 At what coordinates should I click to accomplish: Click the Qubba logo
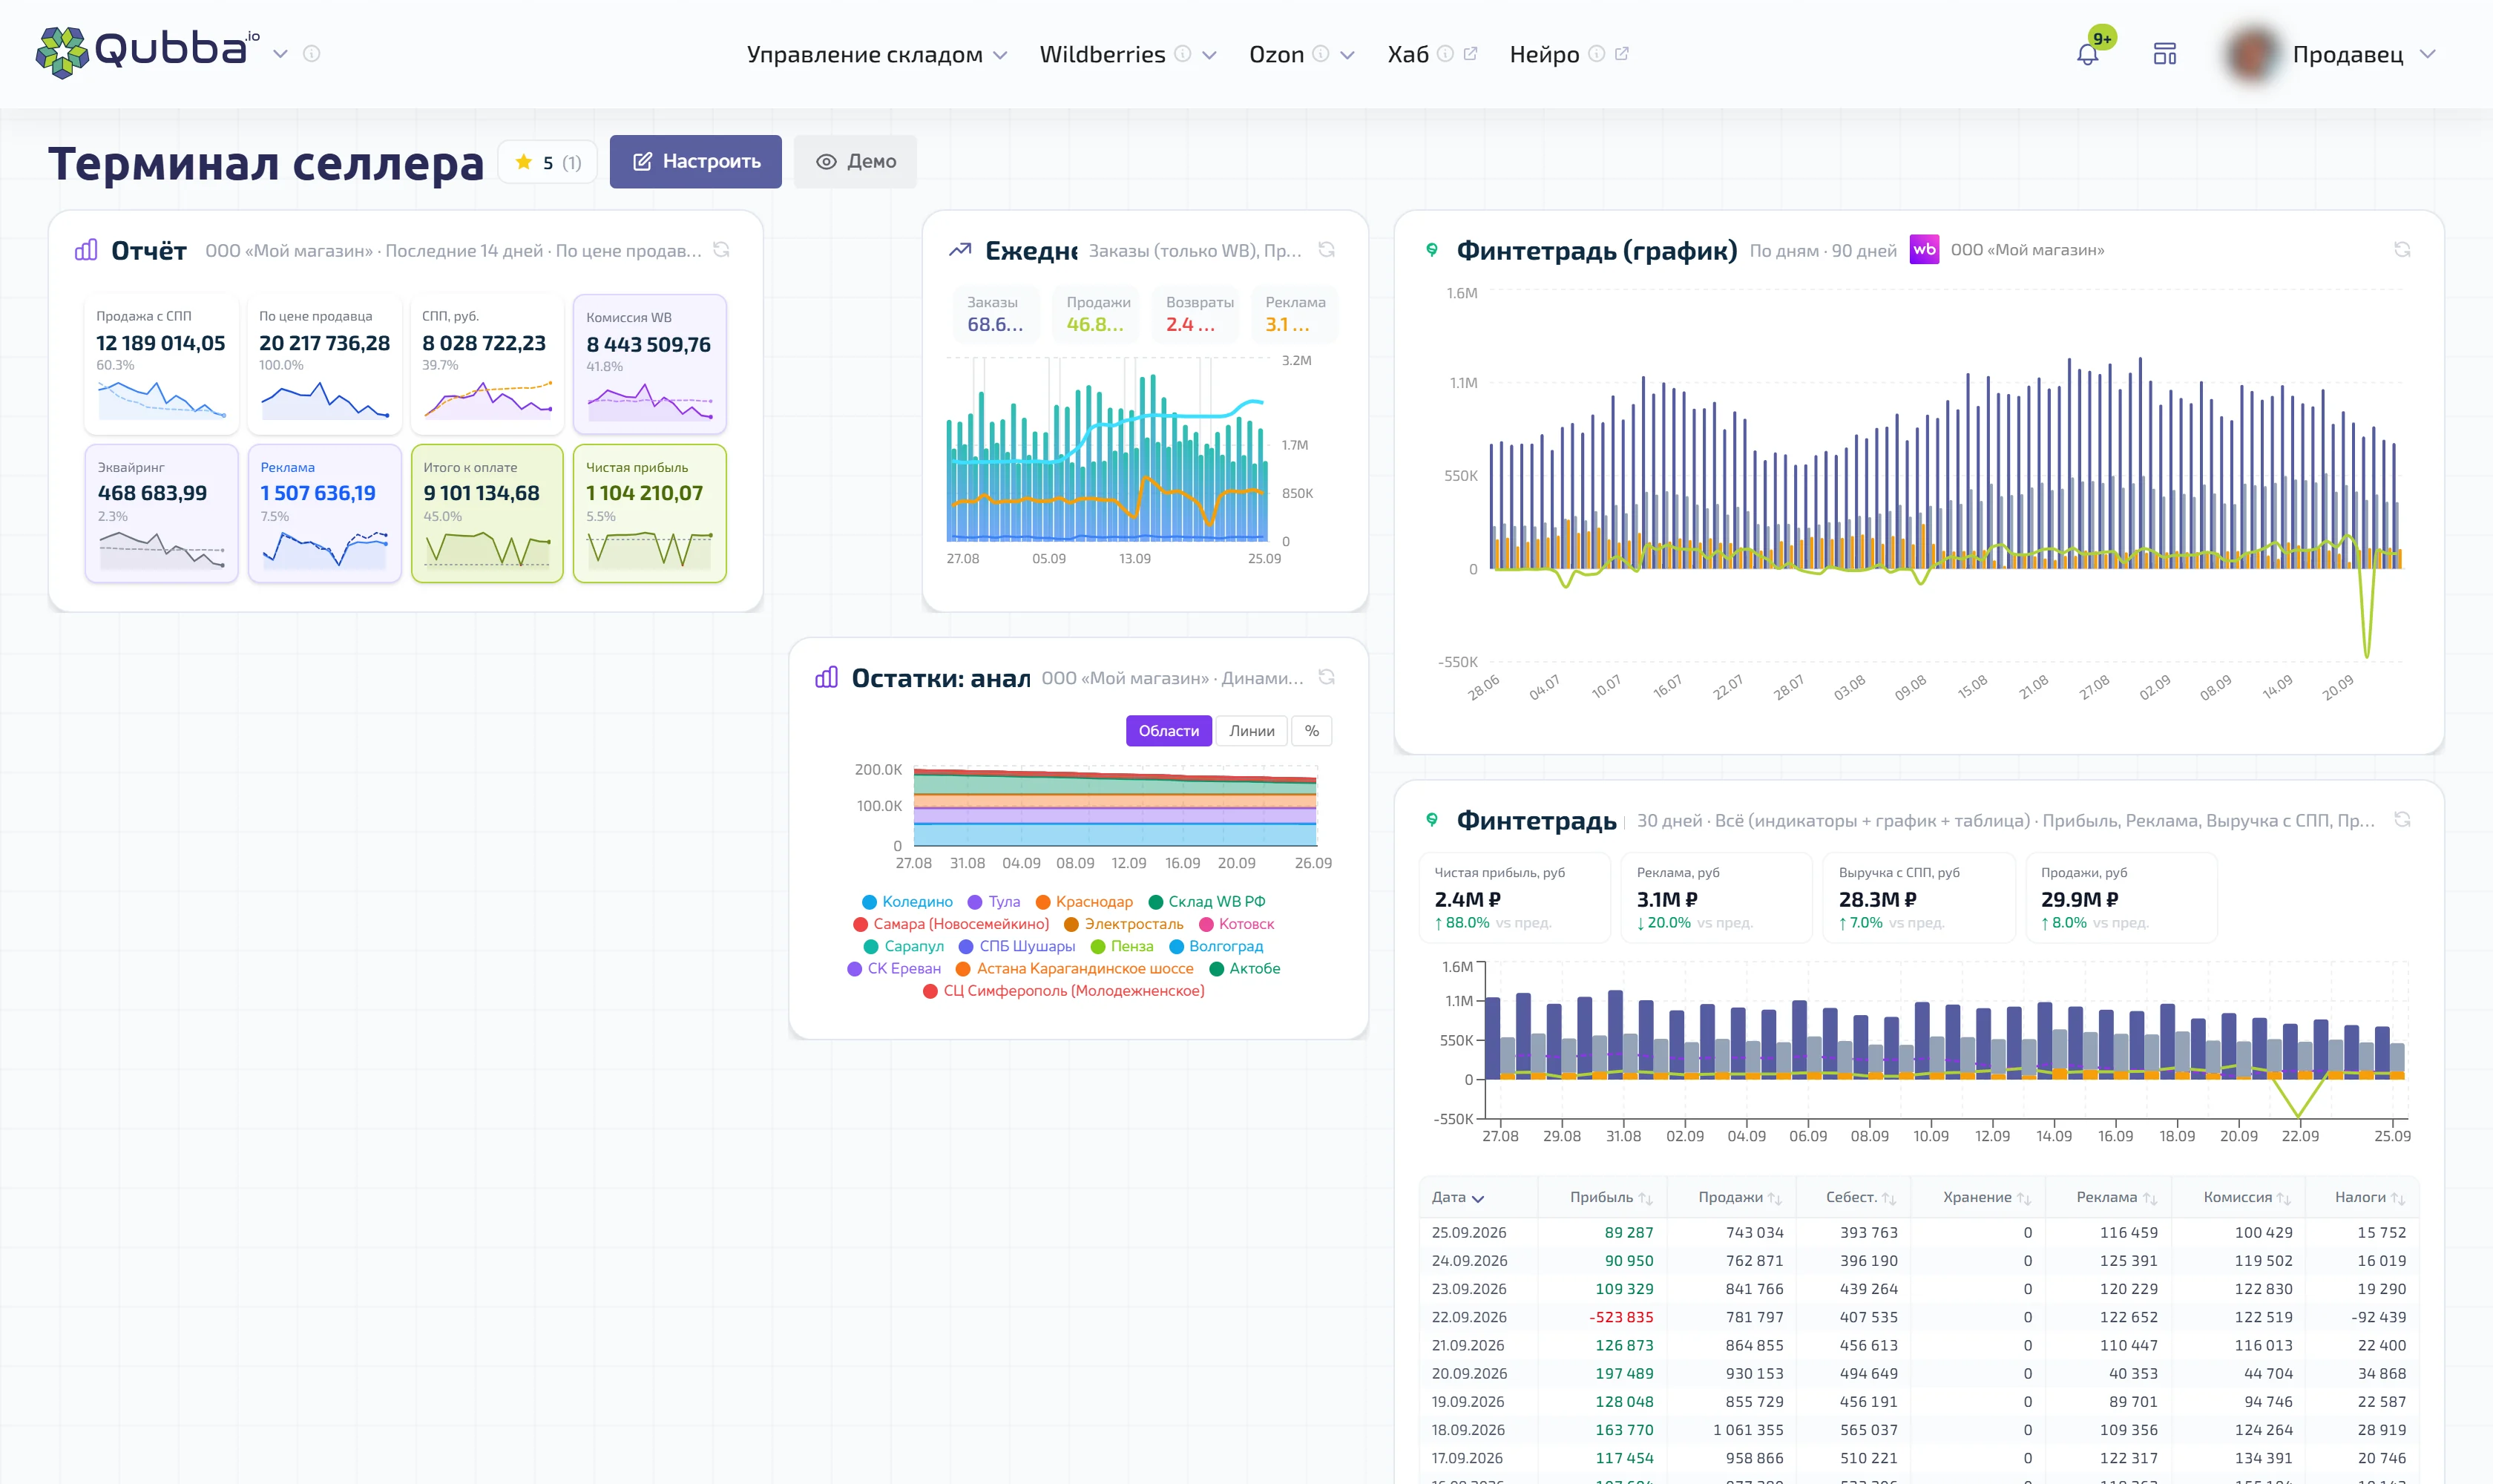click(148, 50)
